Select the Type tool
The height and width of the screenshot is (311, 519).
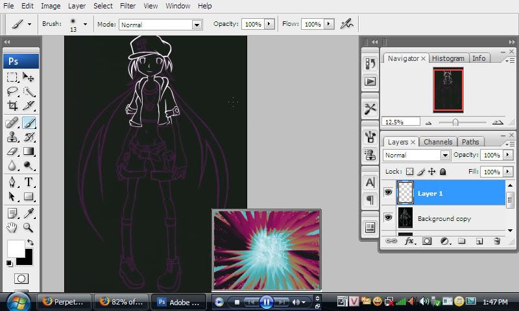point(29,182)
